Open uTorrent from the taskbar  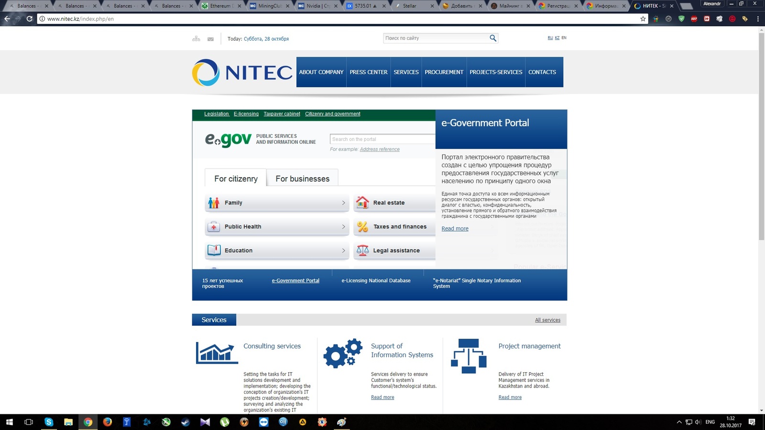click(x=225, y=422)
